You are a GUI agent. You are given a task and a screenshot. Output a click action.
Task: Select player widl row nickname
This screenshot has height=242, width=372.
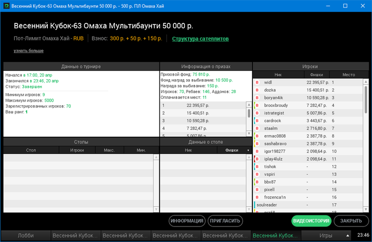pyautogui.click(x=268, y=82)
